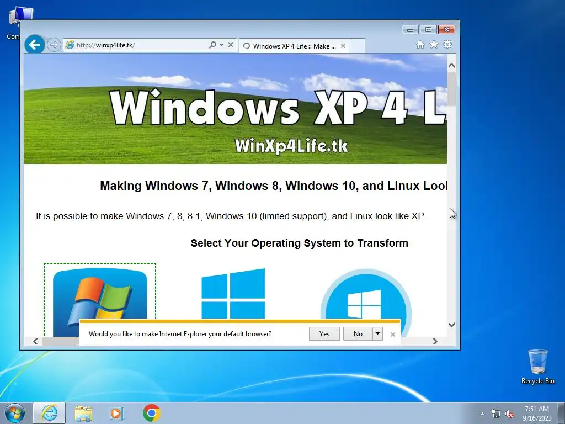The width and height of the screenshot is (565, 424).
Task: Open a new tab in Internet Explorer
Action: click(x=357, y=46)
